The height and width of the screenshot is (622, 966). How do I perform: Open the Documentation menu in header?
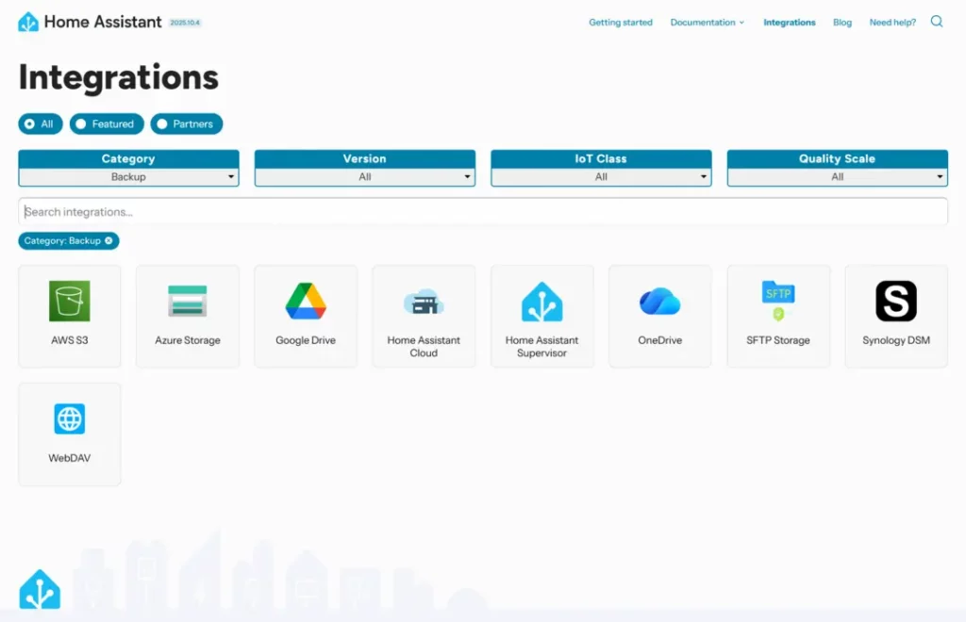click(707, 23)
